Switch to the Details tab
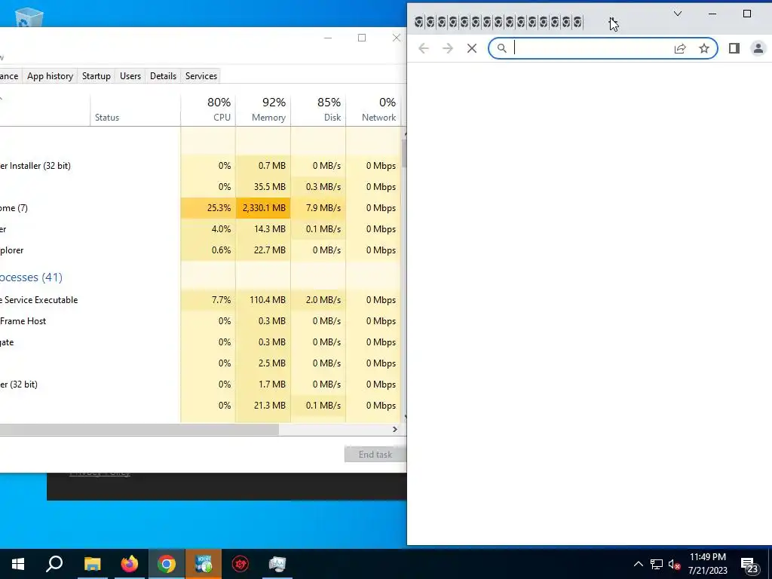This screenshot has height=579, width=772. coord(163,76)
